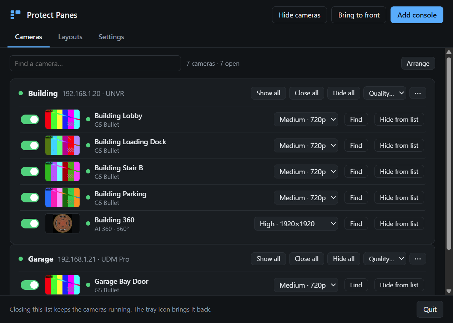
Task: Find the Building 360 camera window
Action: (x=356, y=224)
